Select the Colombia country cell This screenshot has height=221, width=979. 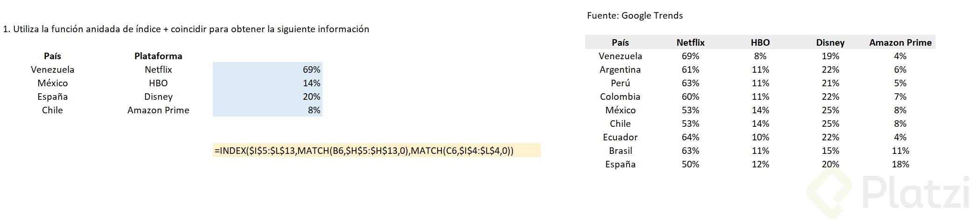click(620, 97)
